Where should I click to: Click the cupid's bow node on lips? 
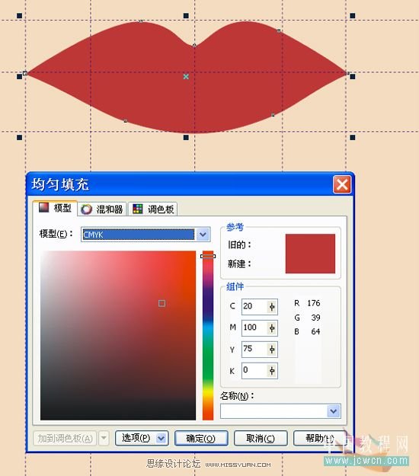194,45
